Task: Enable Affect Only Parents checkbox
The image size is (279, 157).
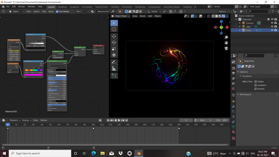Action: (x=255, y=89)
